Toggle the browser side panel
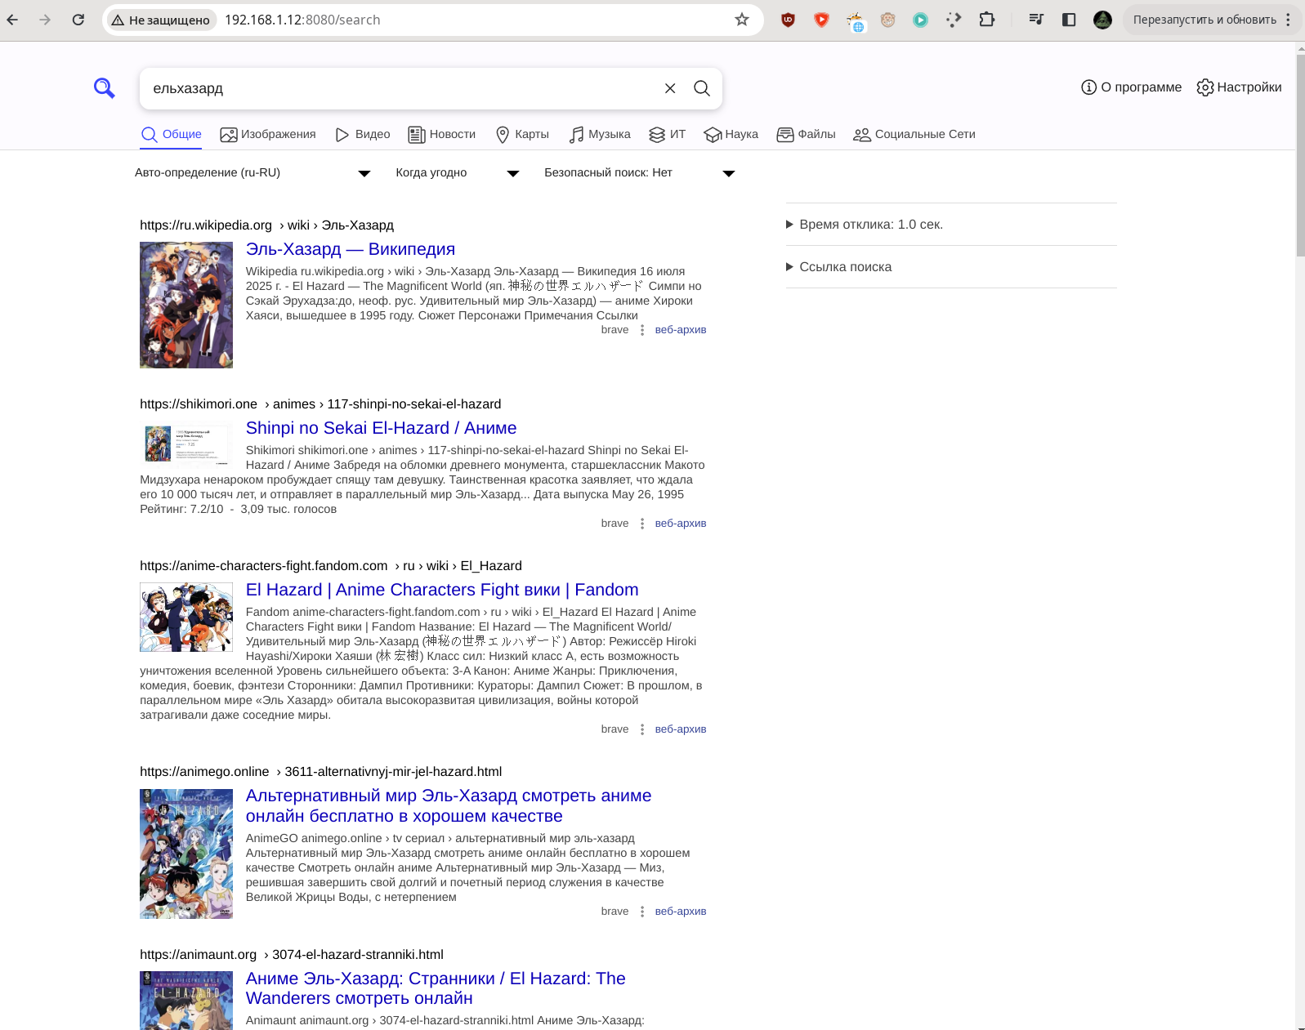Image resolution: width=1305 pixels, height=1030 pixels. [1069, 20]
